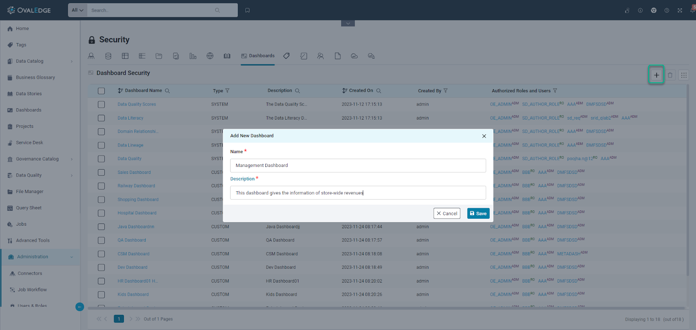This screenshot has height=330, width=696.
Task: Click the Description input field
Action: point(358,193)
